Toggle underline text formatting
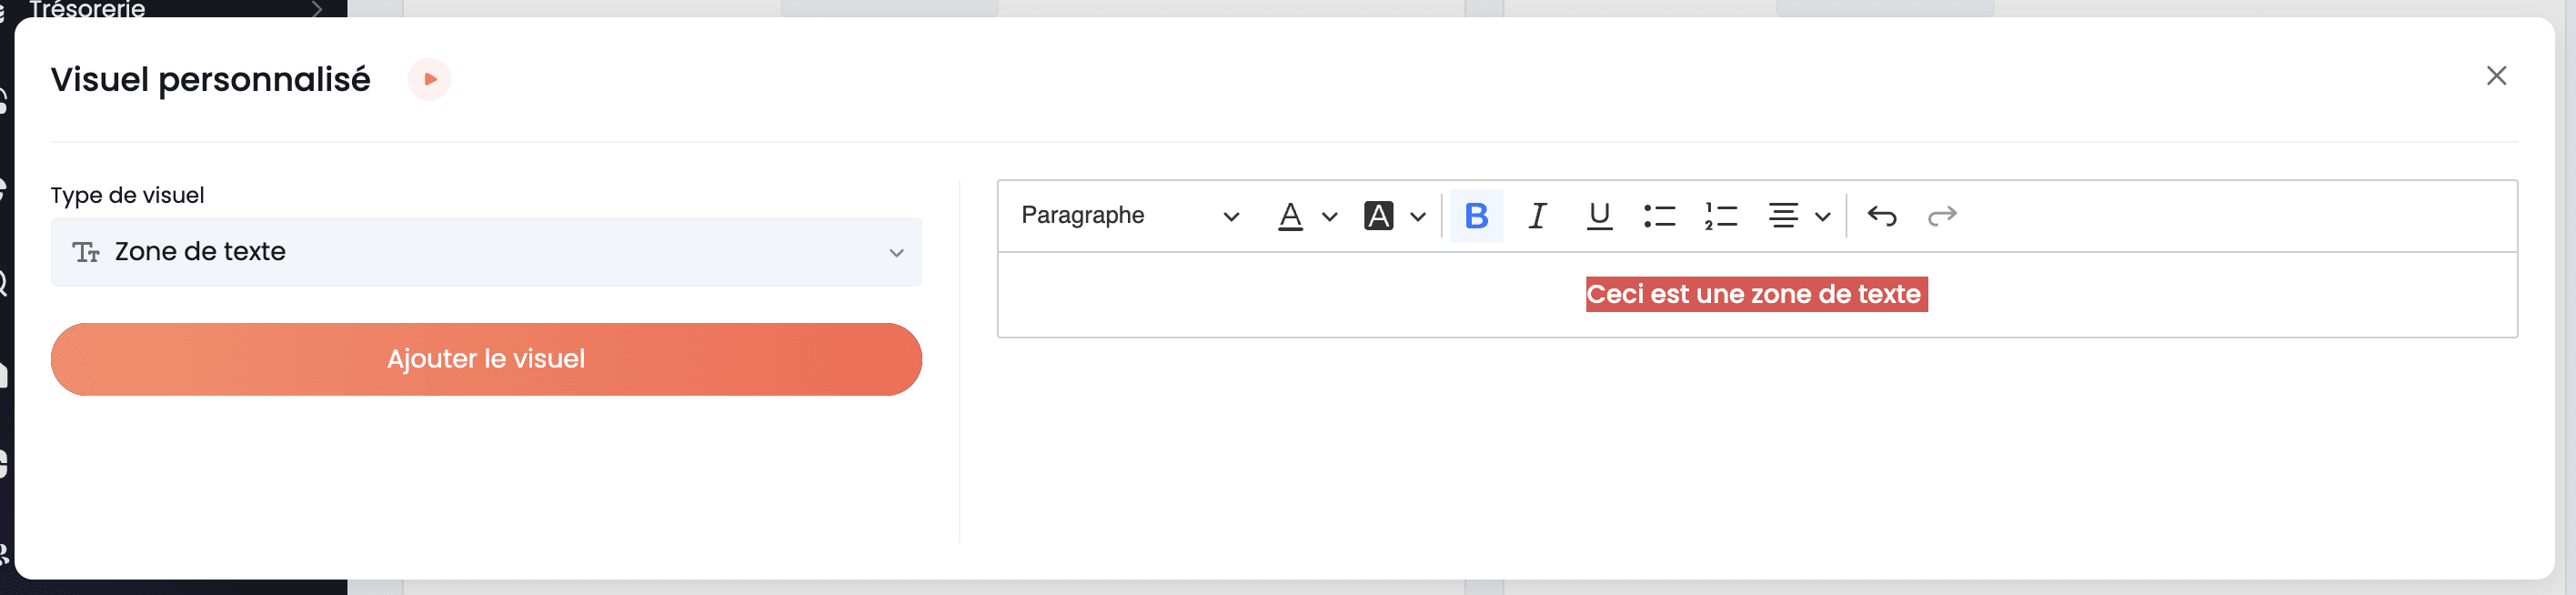Viewport: 2576px width, 595px height. pyautogui.click(x=1599, y=216)
